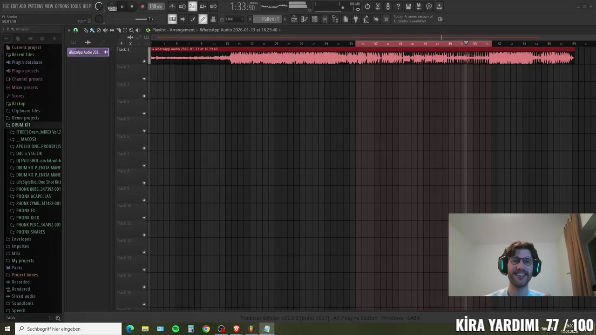The width and height of the screenshot is (596, 335).
Task: Click the song position slider
Action: click(x=144, y=19)
